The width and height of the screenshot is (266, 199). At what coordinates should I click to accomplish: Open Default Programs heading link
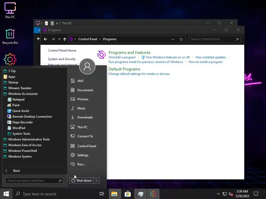point(124,69)
